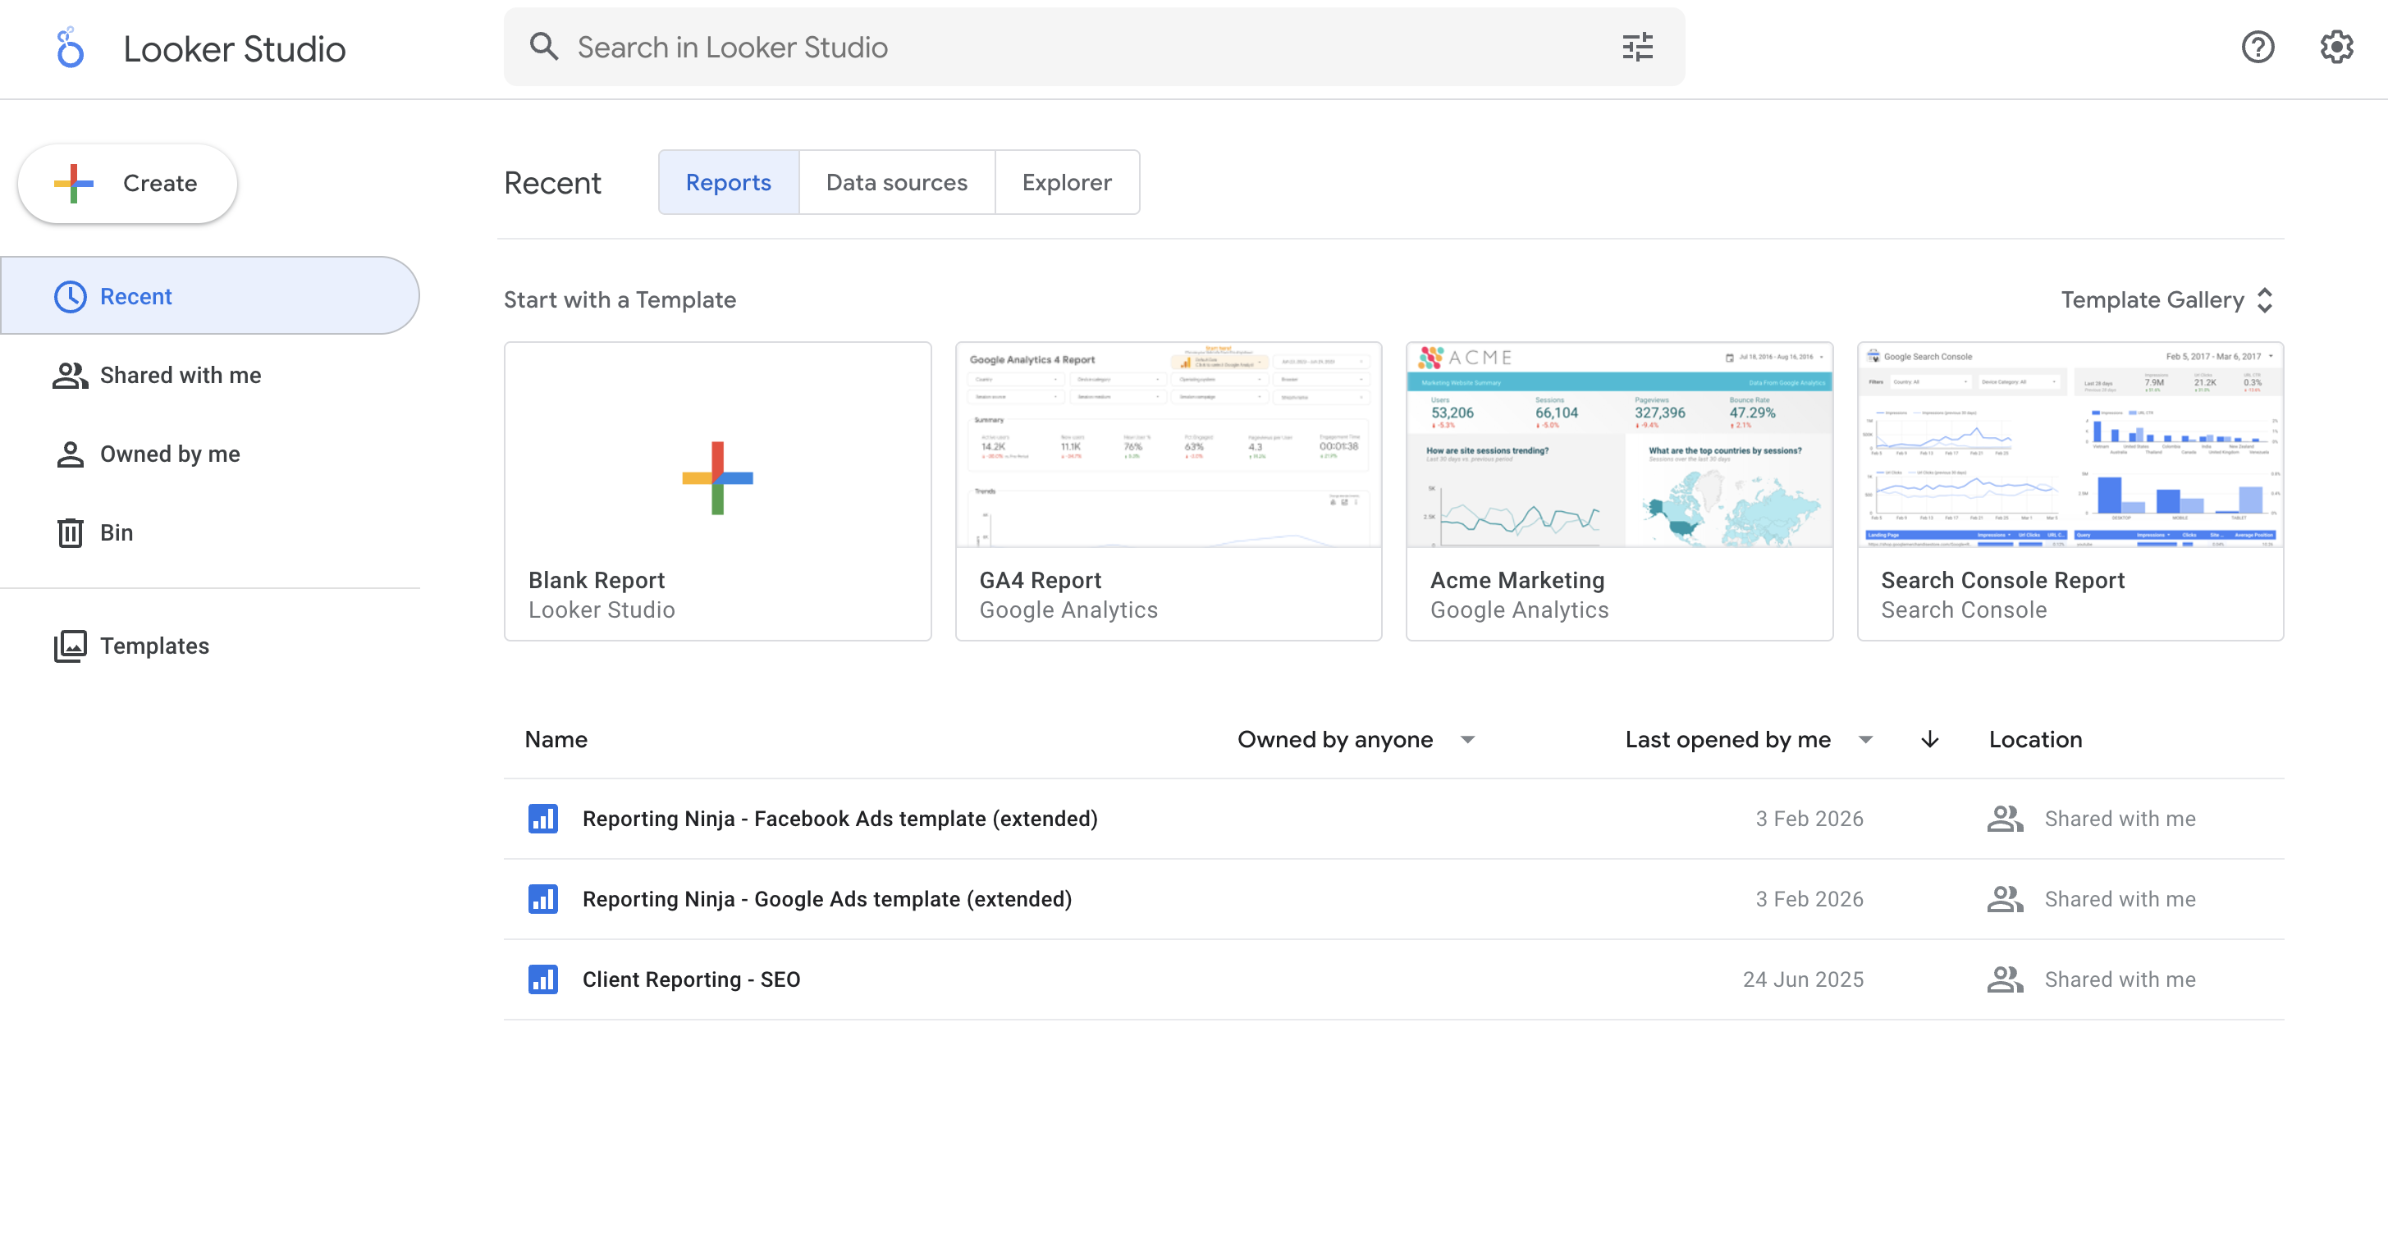The height and width of the screenshot is (1260, 2388).
Task: Open Templates in the sidebar
Action: 154,646
